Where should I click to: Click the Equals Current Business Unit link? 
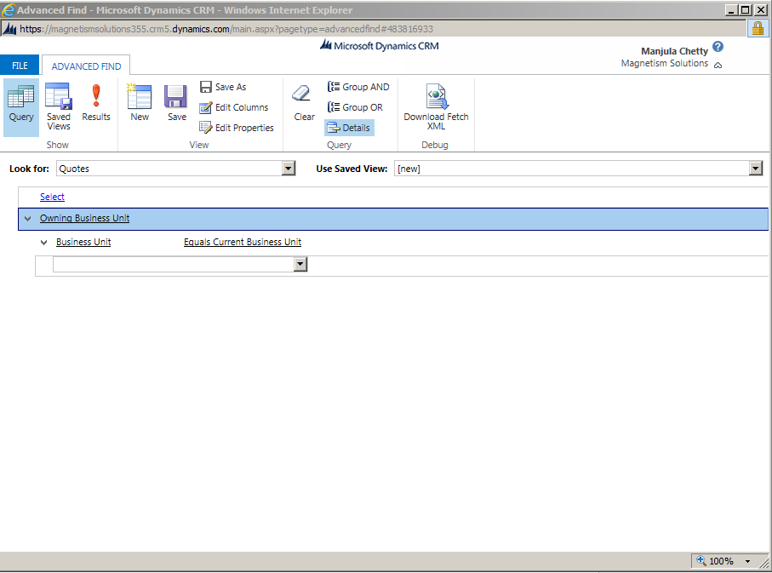[x=243, y=243]
